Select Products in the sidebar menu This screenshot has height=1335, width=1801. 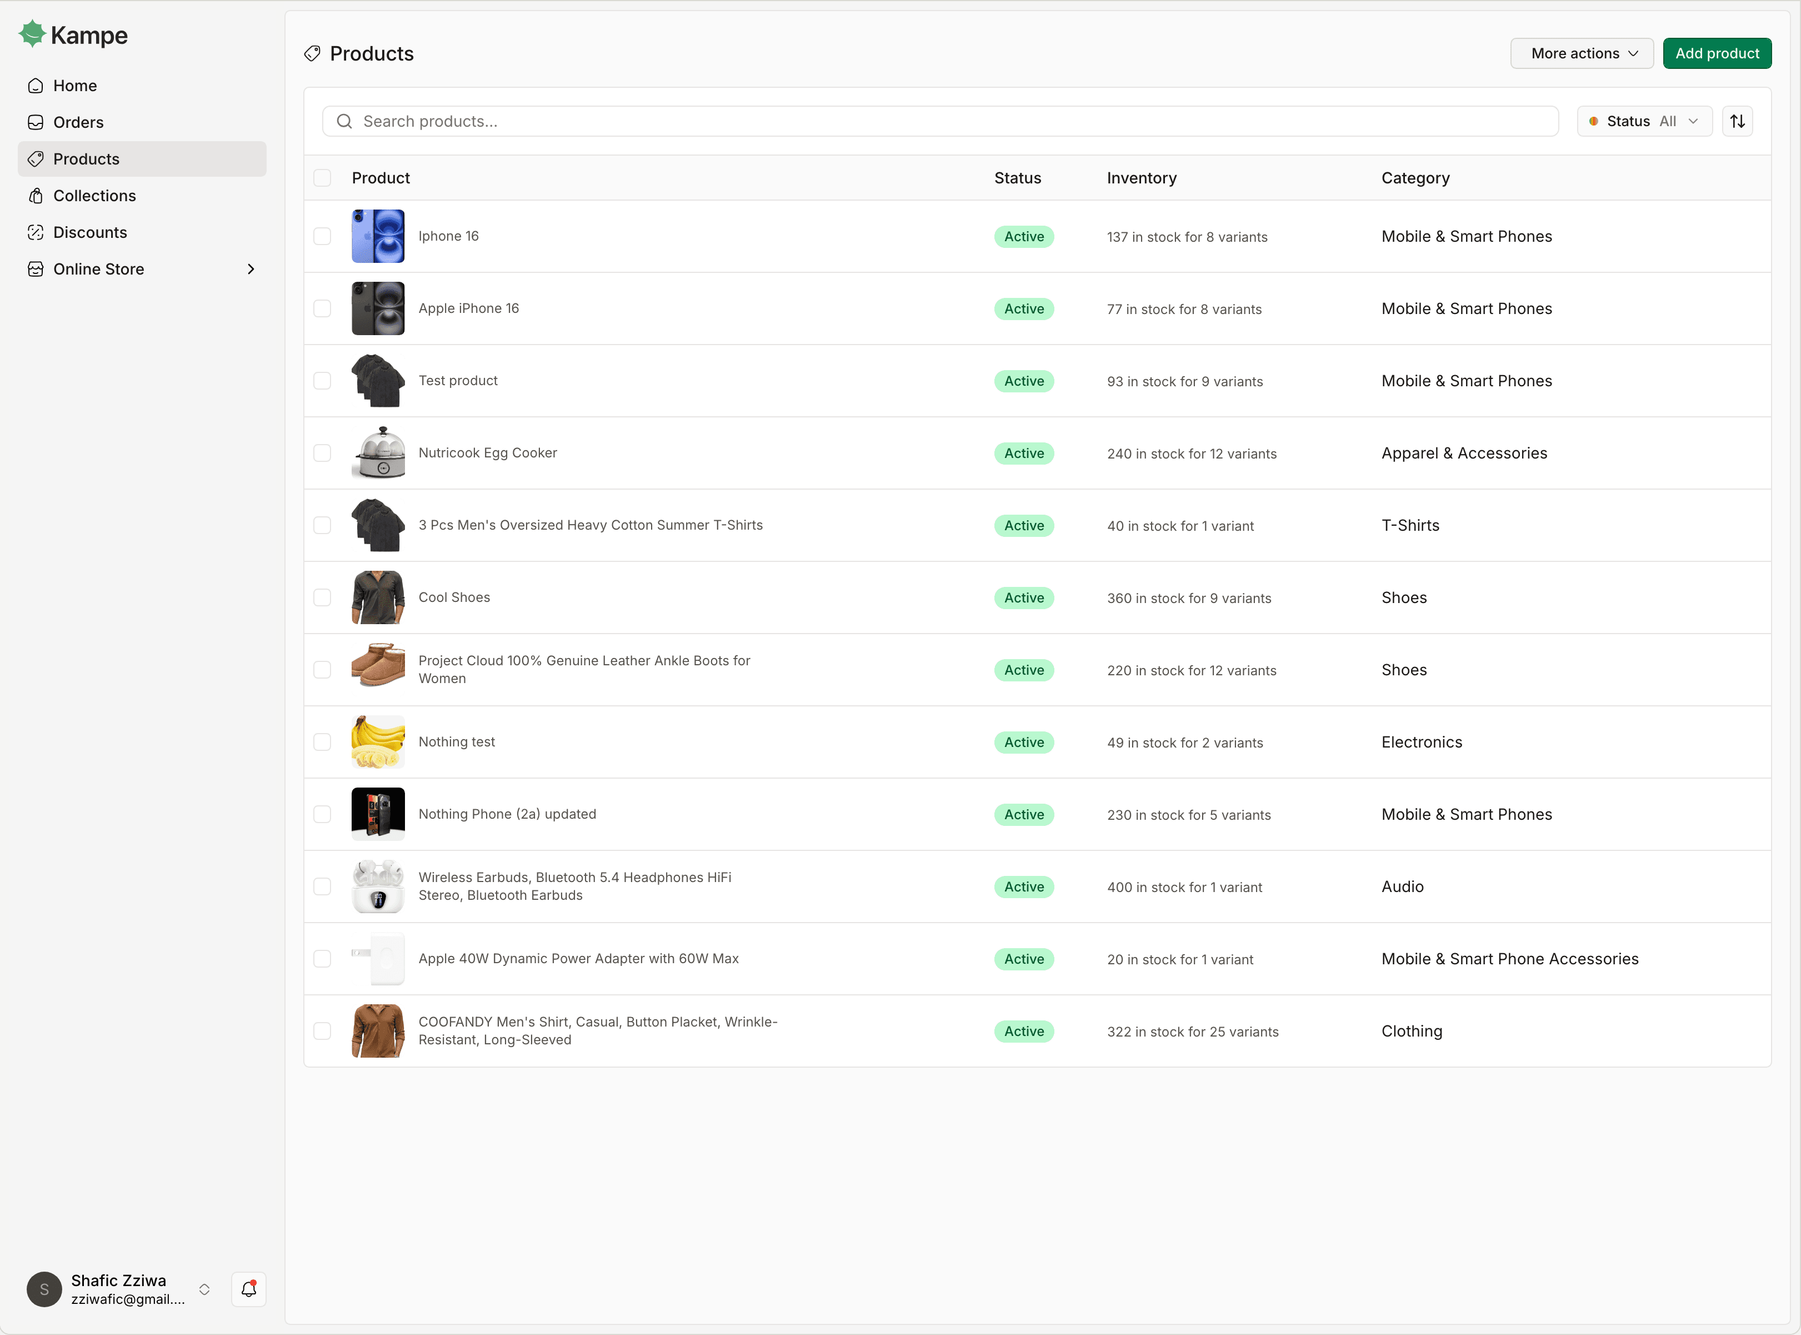pyautogui.click(x=86, y=158)
